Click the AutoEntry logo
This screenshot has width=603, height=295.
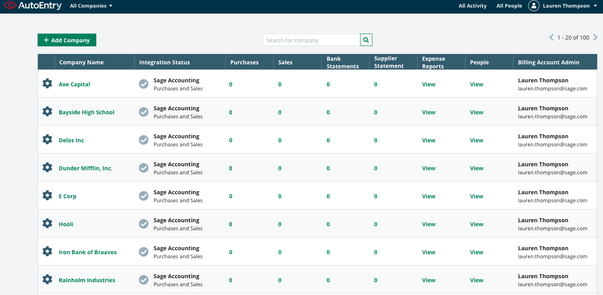click(33, 6)
